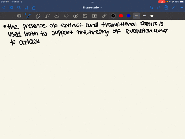The height and width of the screenshot is (139, 185).
Task: Select the Eraser tool
Action: click(x=38, y=16)
